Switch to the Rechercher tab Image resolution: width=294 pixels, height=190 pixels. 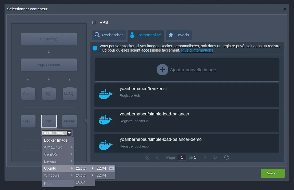(109, 35)
